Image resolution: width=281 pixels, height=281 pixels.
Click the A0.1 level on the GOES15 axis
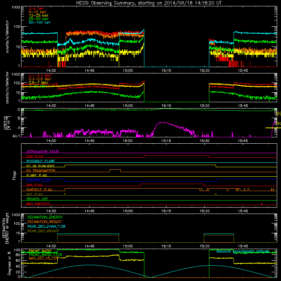click(x=16, y=136)
